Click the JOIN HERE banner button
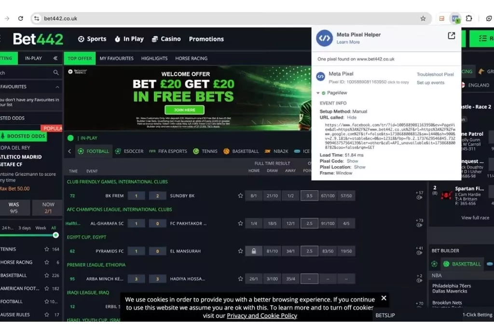 [x=184, y=110]
